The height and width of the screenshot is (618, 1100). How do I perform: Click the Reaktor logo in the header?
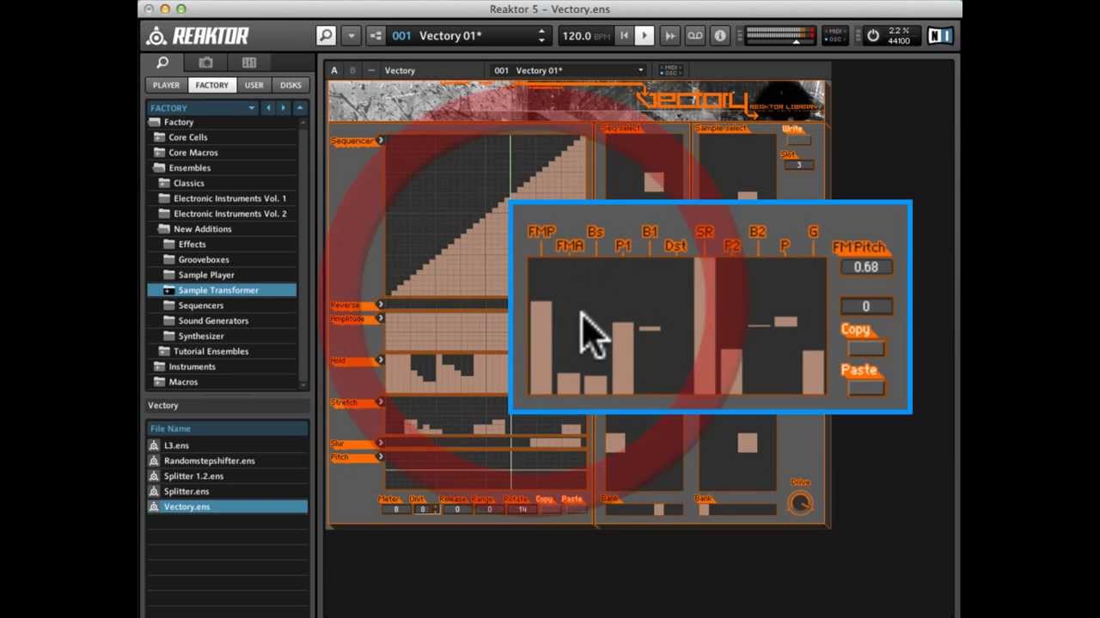pyautogui.click(x=198, y=36)
